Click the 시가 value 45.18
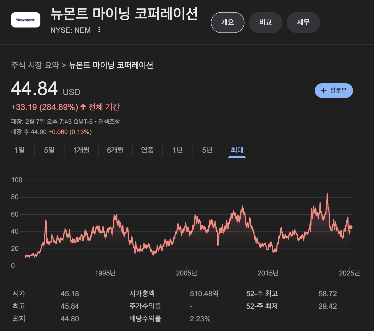 (70, 294)
